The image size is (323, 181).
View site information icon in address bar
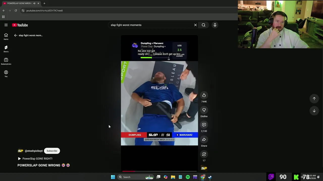click(x=23, y=11)
